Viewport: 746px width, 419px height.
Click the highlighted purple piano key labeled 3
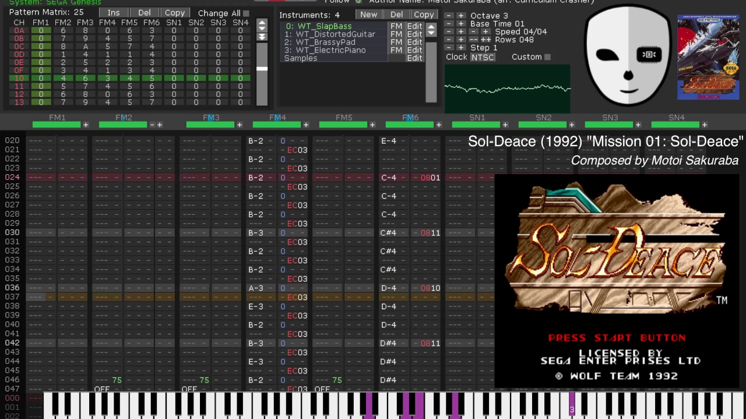pos(572,405)
